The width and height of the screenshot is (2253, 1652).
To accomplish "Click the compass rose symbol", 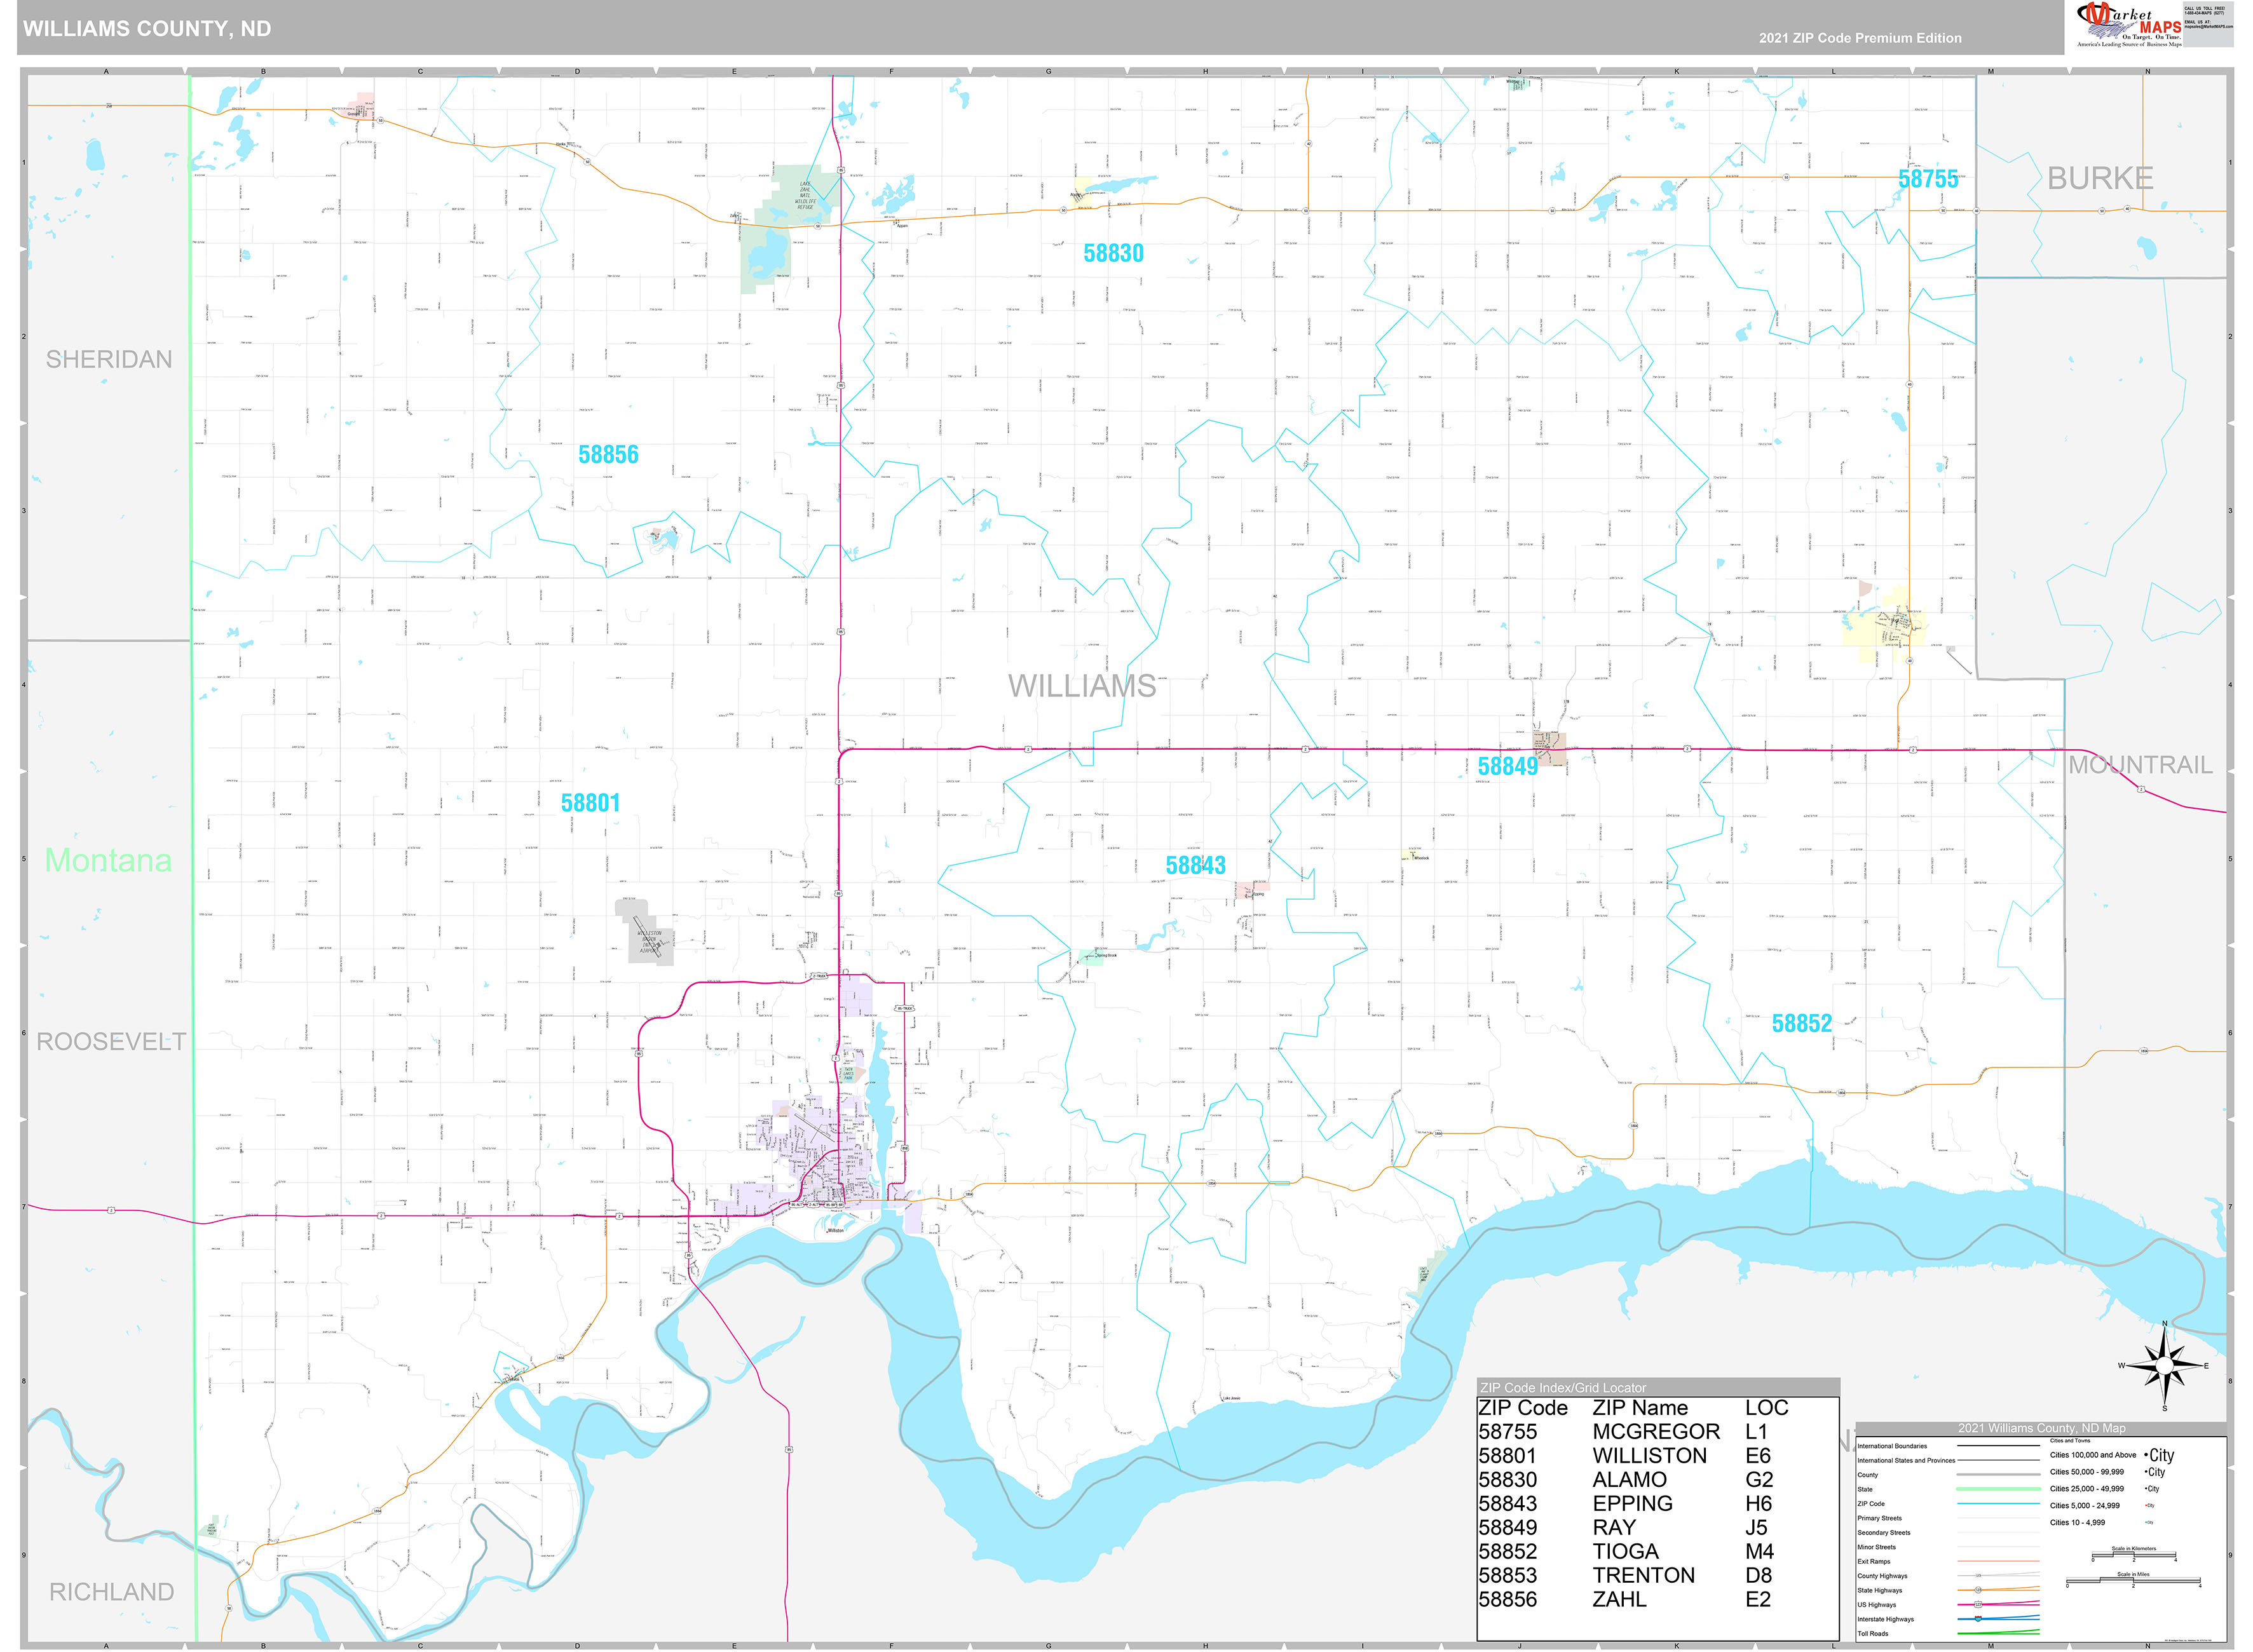I will click(x=2164, y=1366).
